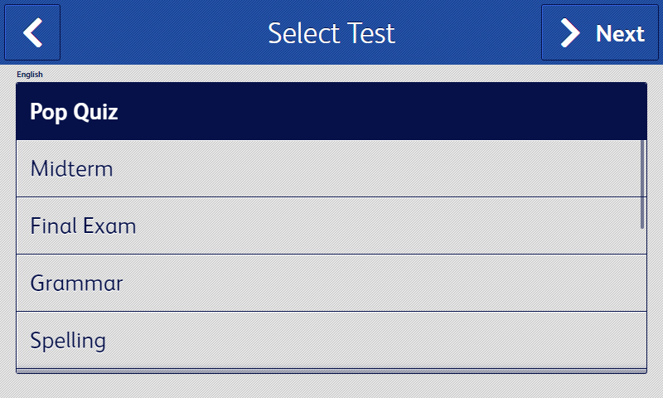Click the English subject label above the list
Image resolution: width=663 pixels, height=398 pixels.
[30, 75]
